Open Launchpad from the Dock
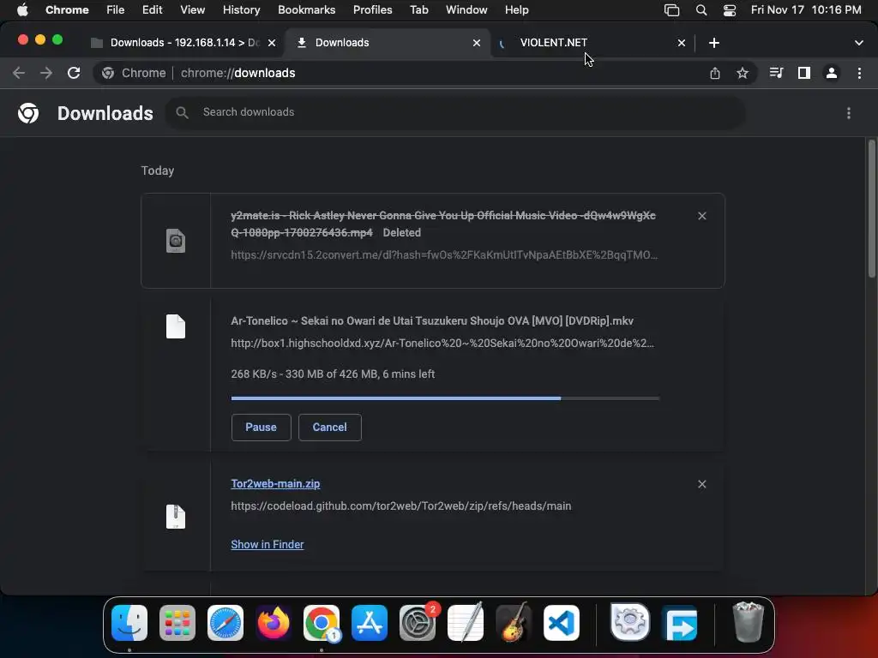 point(177,622)
